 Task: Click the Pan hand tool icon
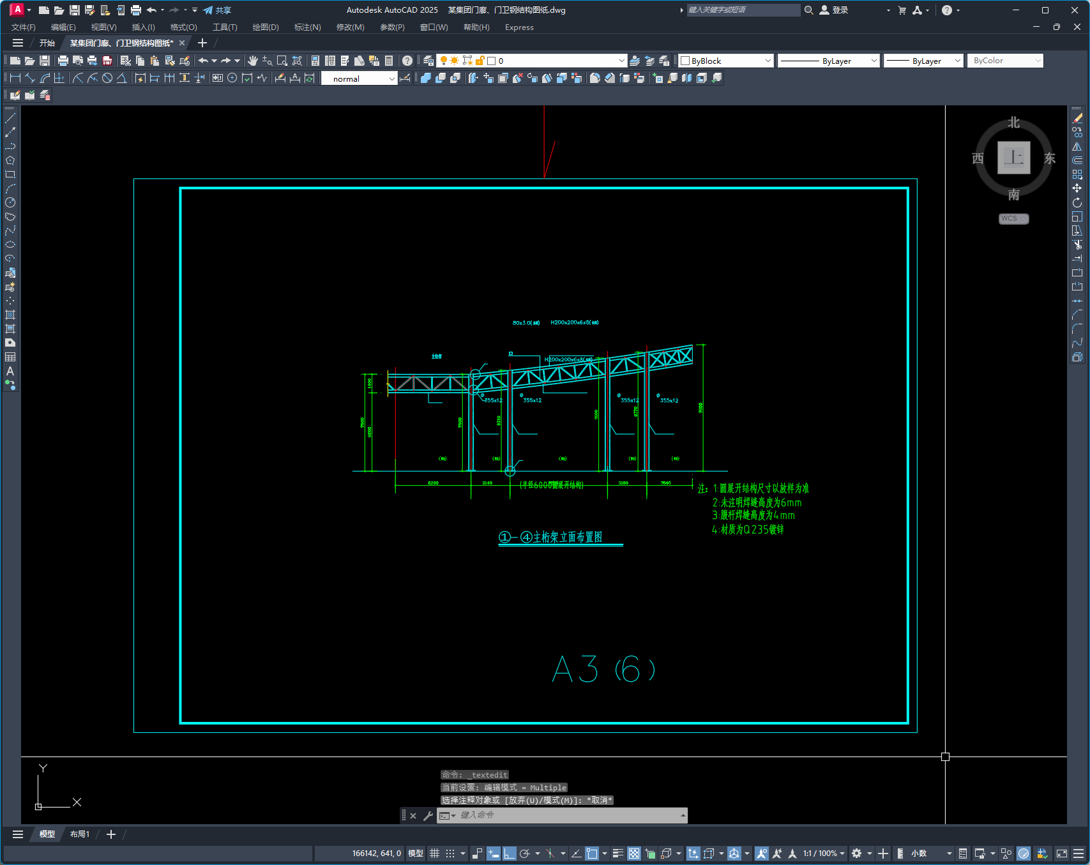click(253, 61)
